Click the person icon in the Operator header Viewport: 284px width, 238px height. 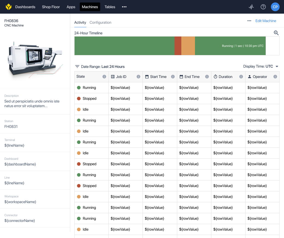tap(249, 77)
